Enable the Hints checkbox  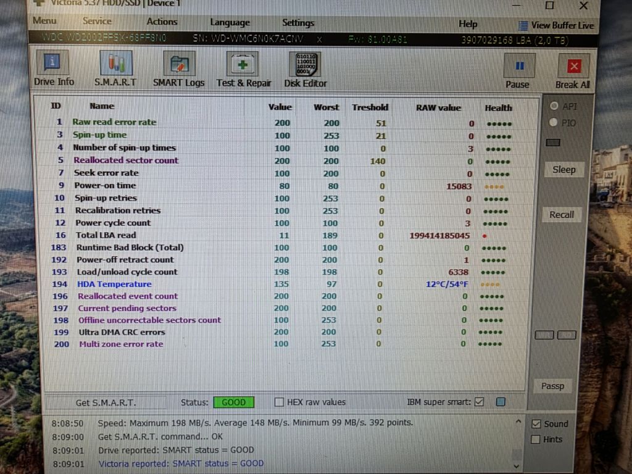coord(536,439)
